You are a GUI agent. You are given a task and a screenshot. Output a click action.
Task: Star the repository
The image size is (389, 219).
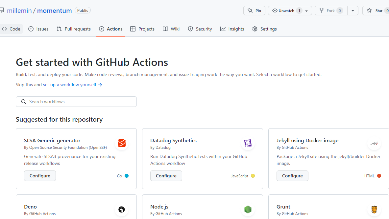tap(376, 10)
